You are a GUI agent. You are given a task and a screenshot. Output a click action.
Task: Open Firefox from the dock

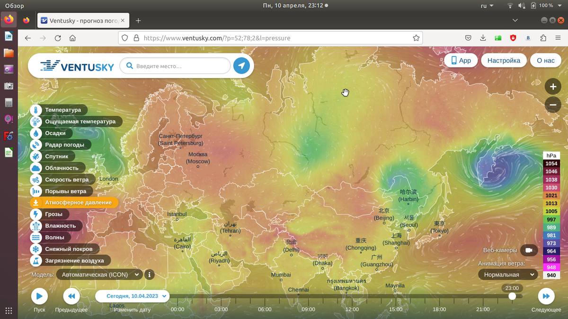[9, 20]
